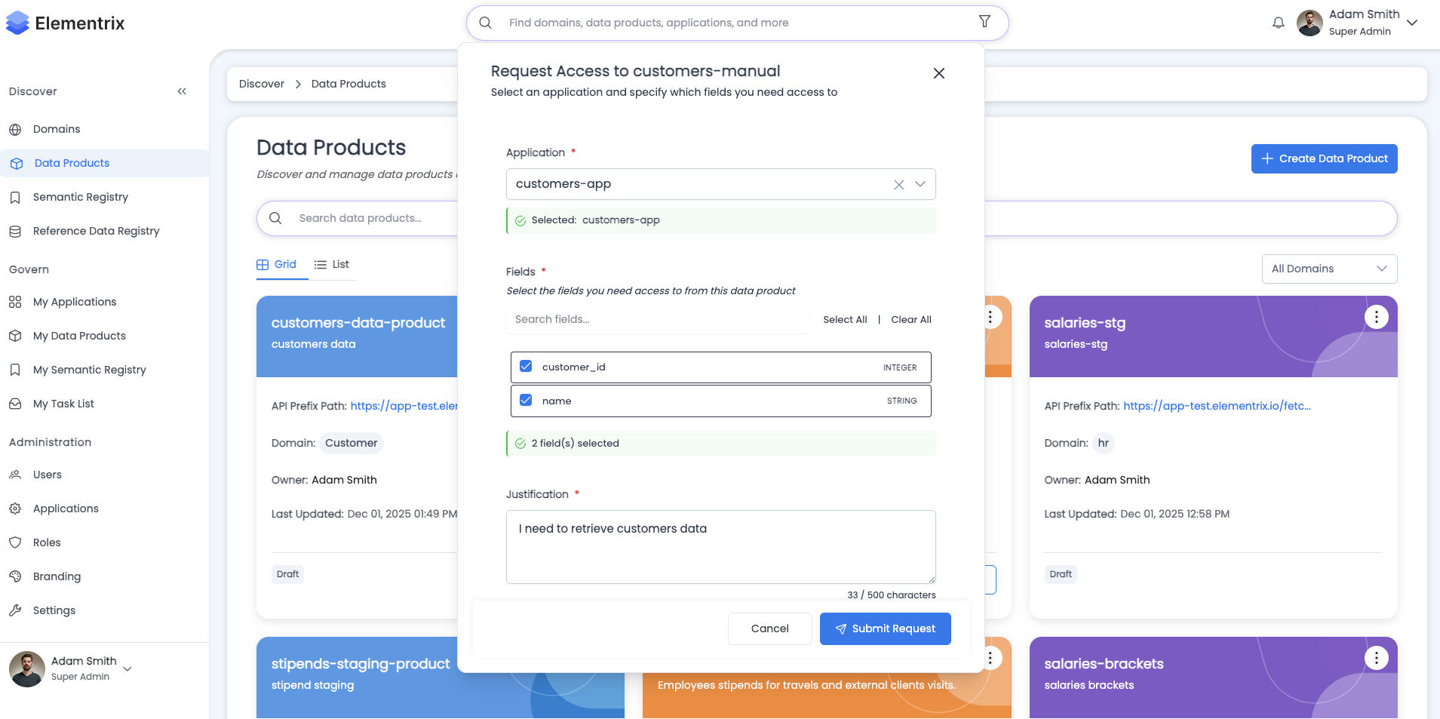Open the All Domains filter dropdown
Screen dimensions: 1440x719
1328,269
